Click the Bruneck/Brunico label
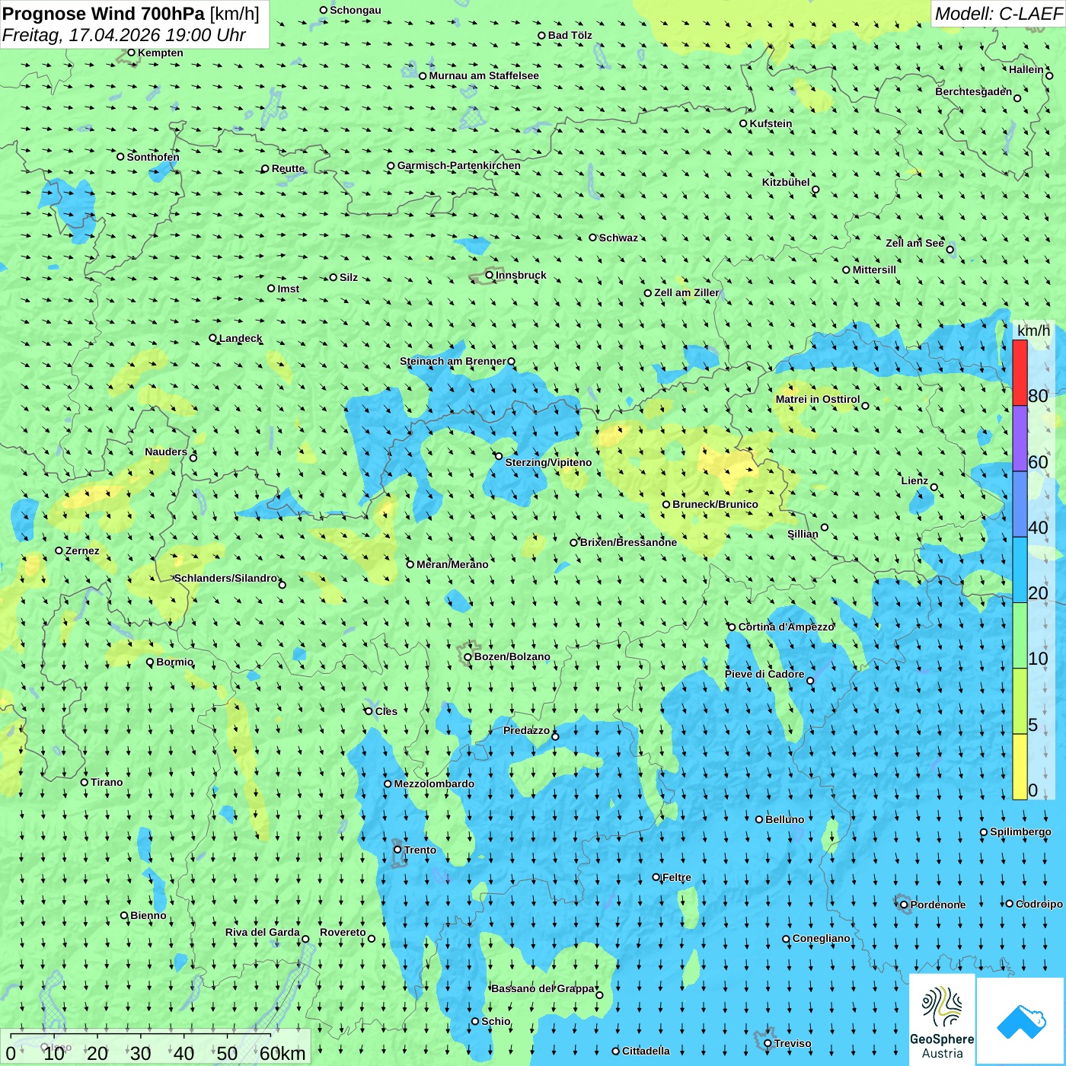 tap(715, 504)
